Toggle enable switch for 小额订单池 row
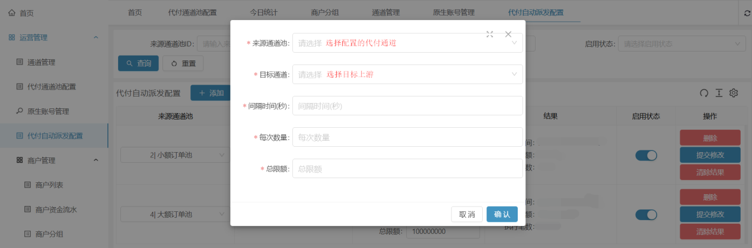Viewport: 752px width, 248px height. tap(646, 155)
